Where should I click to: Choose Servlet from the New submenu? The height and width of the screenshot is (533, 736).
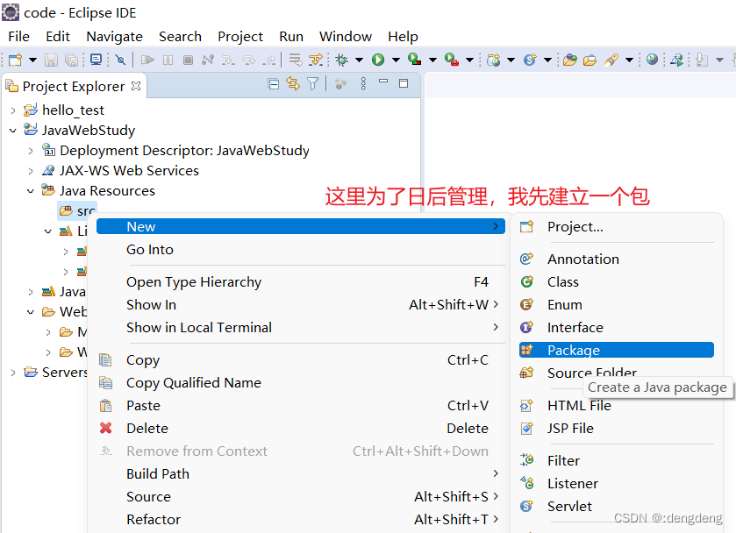pos(617,506)
